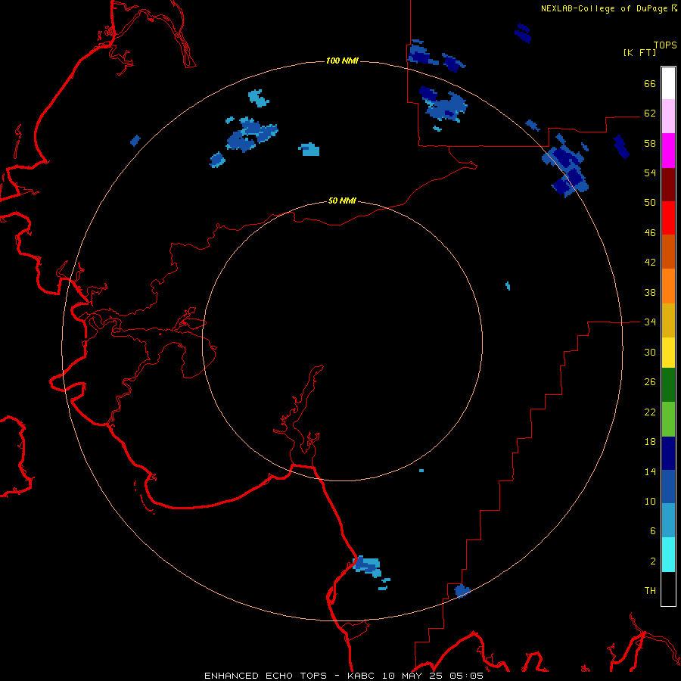The height and width of the screenshot is (681, 681).
Task: Click the 26 legend value
Action: (x=650, y=382)
